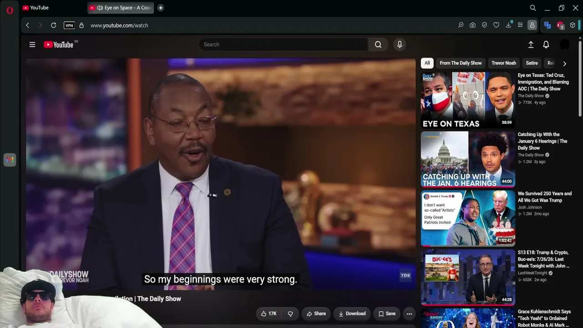Screen dimensions: 583x328
Task: Dislike the video
Action: tap(290, 314)
